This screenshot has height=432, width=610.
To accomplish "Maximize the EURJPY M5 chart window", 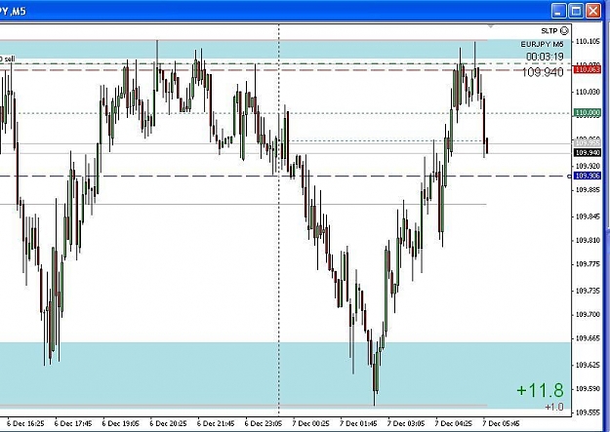I will tap(576, 11).
